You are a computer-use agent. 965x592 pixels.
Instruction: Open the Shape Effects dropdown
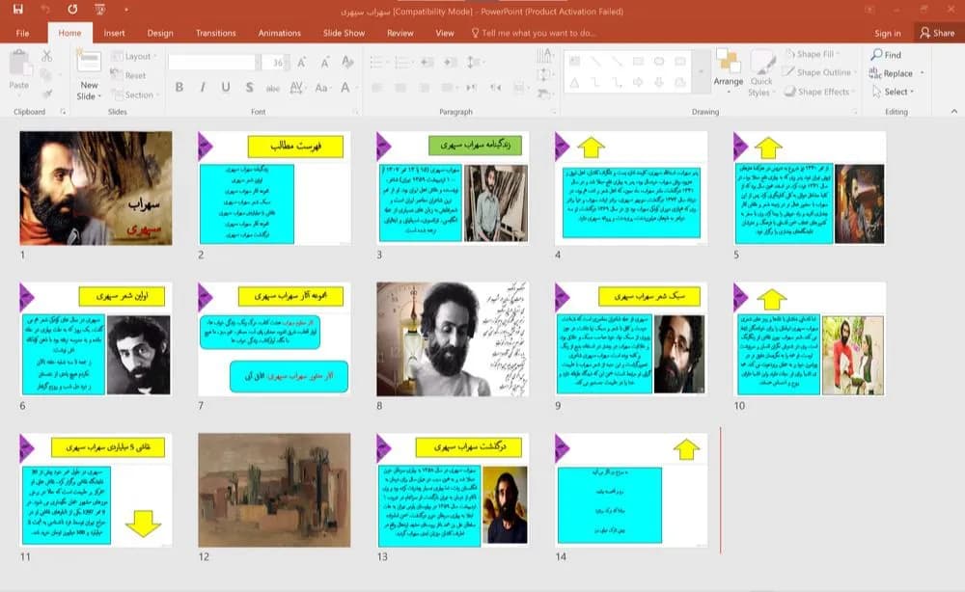tap(819, 92)
